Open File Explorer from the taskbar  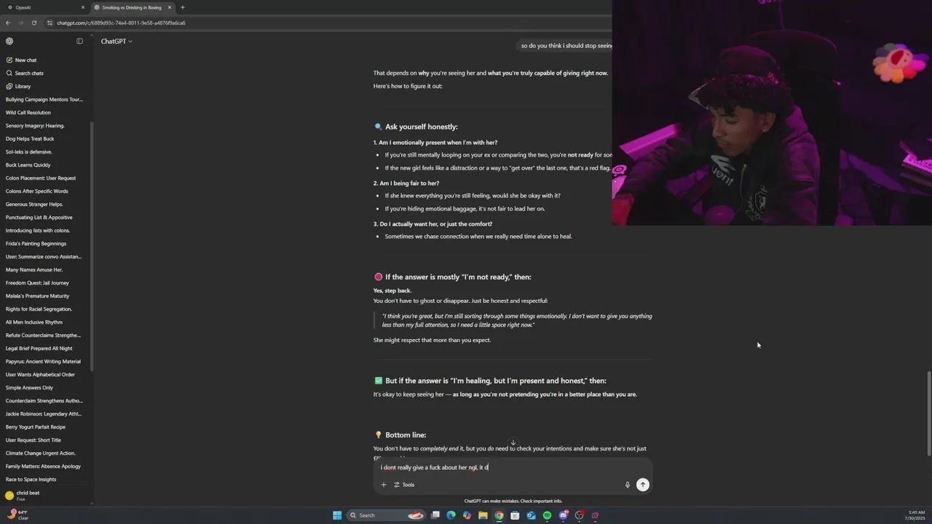click(x=483, y=515)
